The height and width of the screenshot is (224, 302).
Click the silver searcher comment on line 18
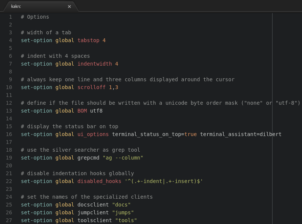[x=81, y=150]
